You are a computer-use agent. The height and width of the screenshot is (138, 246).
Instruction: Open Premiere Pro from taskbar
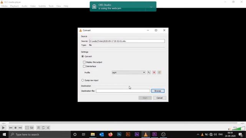coord(155,135)
